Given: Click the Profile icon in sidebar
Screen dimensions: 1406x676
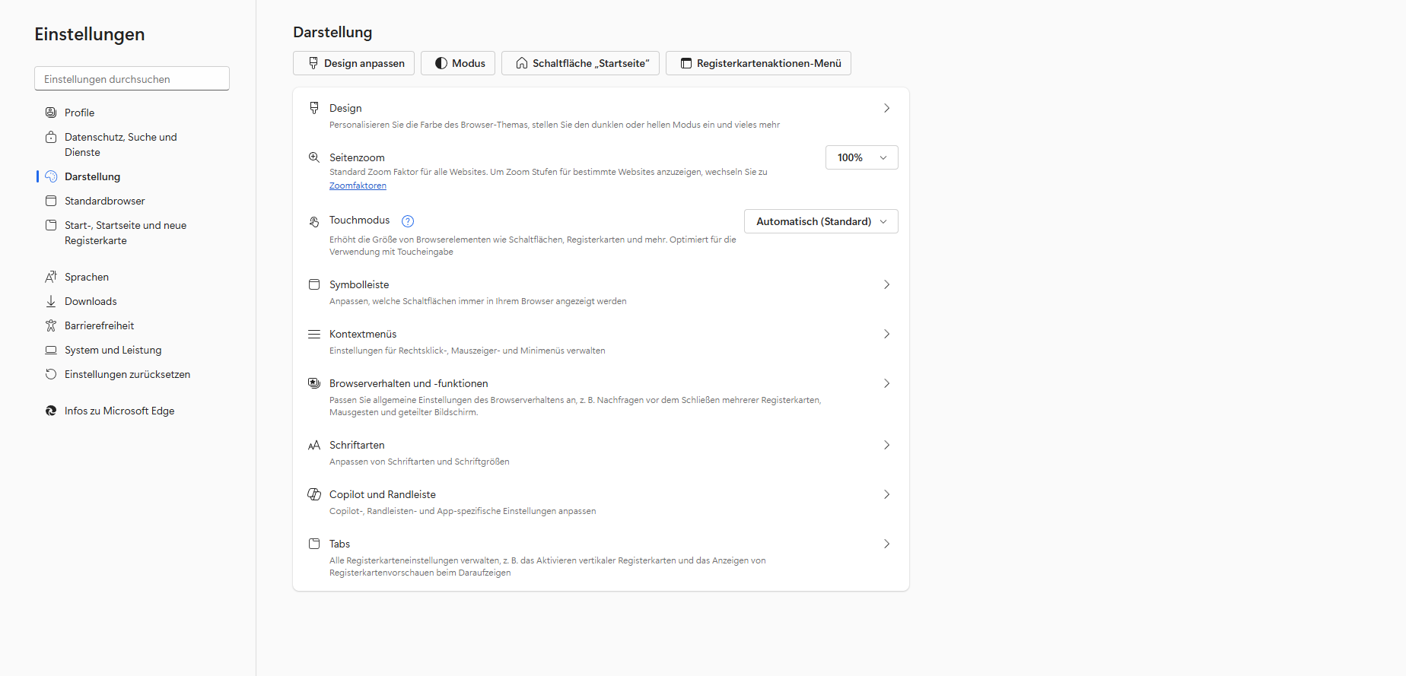Looking at the screenshot, I should click(x=51, y=113).
